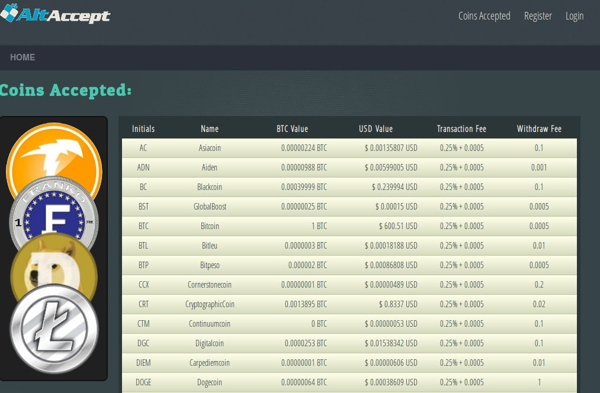Viewport: 600px width, 393px height.
Task: Click the $ 0.239994 USD value
Action: point(394,187)
